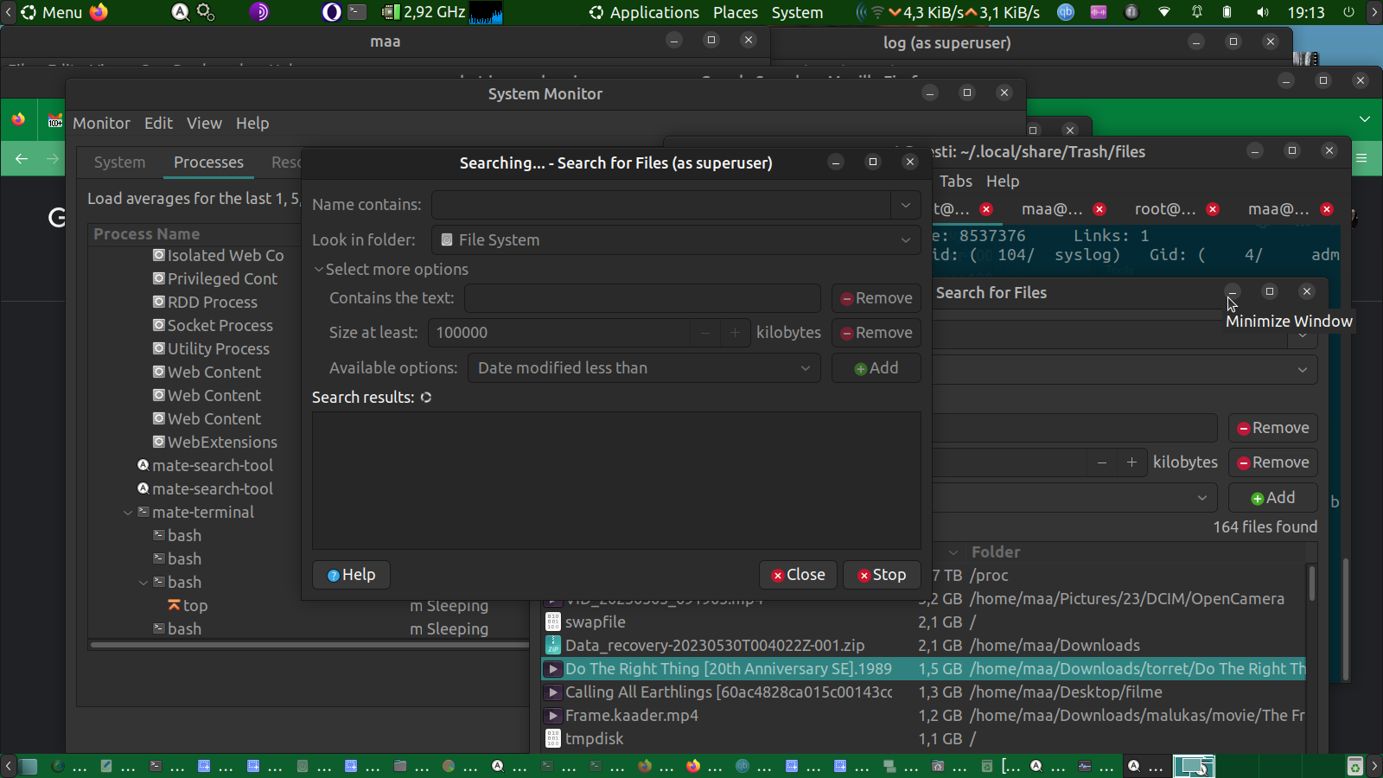The width and height of the screenshot is (1383, 778).
Task: Click the volume icon in the system tray
Action: 1263,12
